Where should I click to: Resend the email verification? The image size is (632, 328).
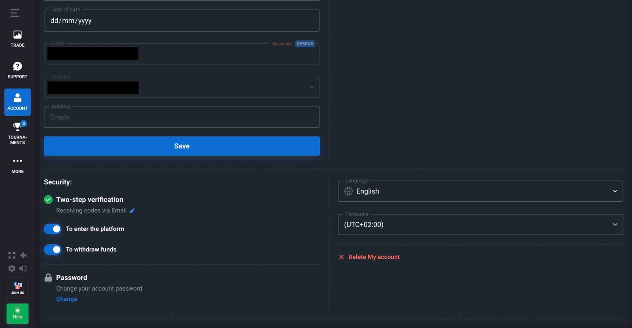(305, 44)
